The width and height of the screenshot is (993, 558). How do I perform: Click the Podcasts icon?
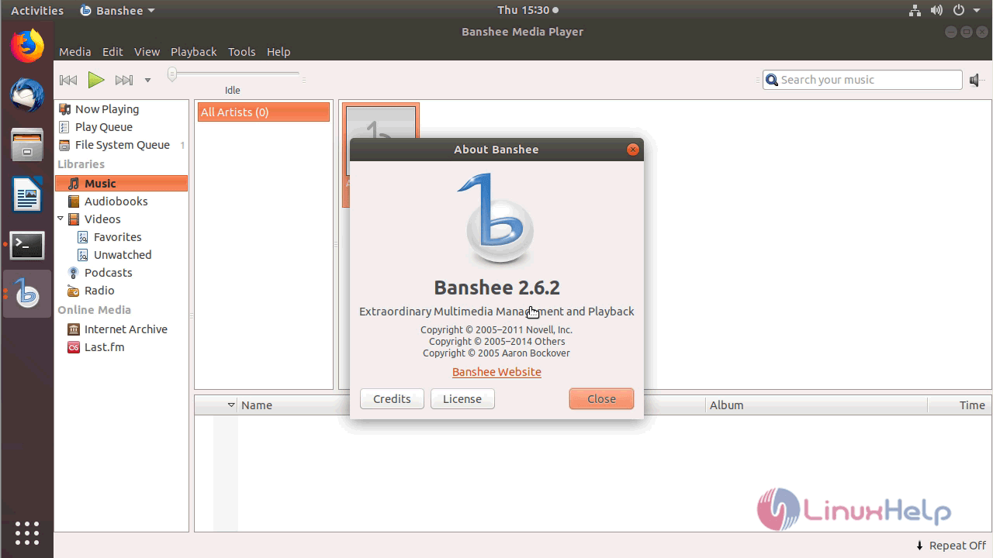pos(74,273)
